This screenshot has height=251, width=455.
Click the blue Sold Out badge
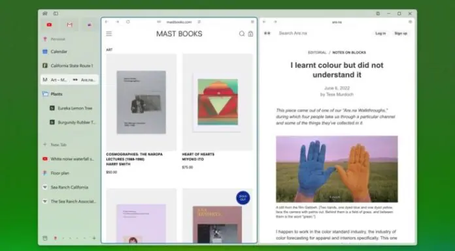[243, 198]
